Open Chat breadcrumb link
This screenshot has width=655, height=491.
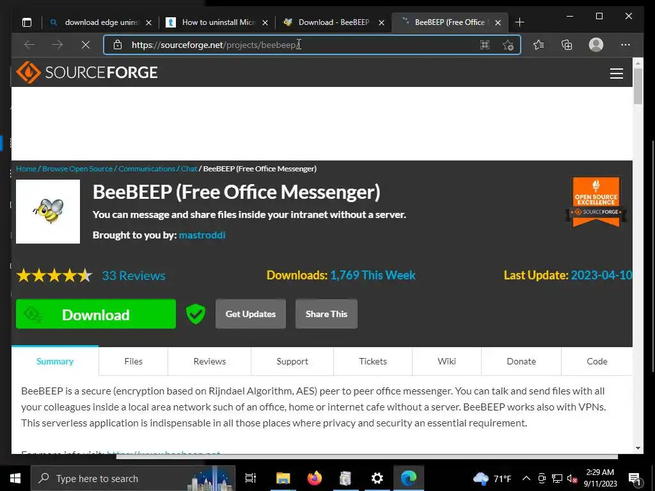pos(189,169)
